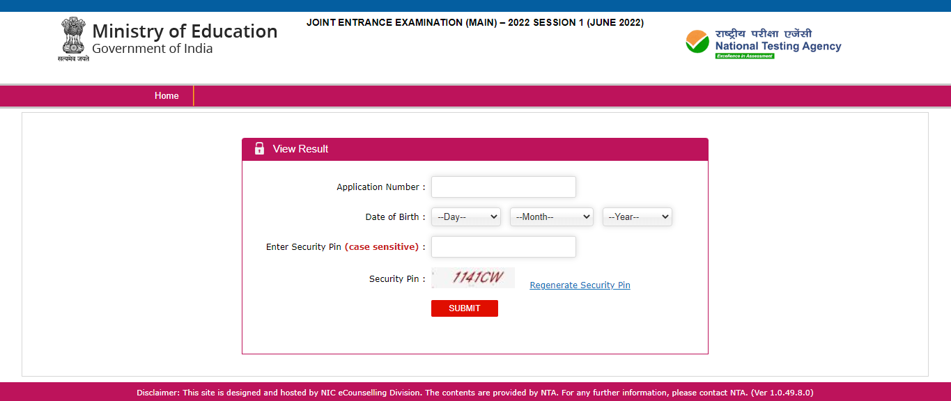Screen dimensions: 951x401
Task: Click the captcha image showing 1141CW
Action: click(473, 278)
